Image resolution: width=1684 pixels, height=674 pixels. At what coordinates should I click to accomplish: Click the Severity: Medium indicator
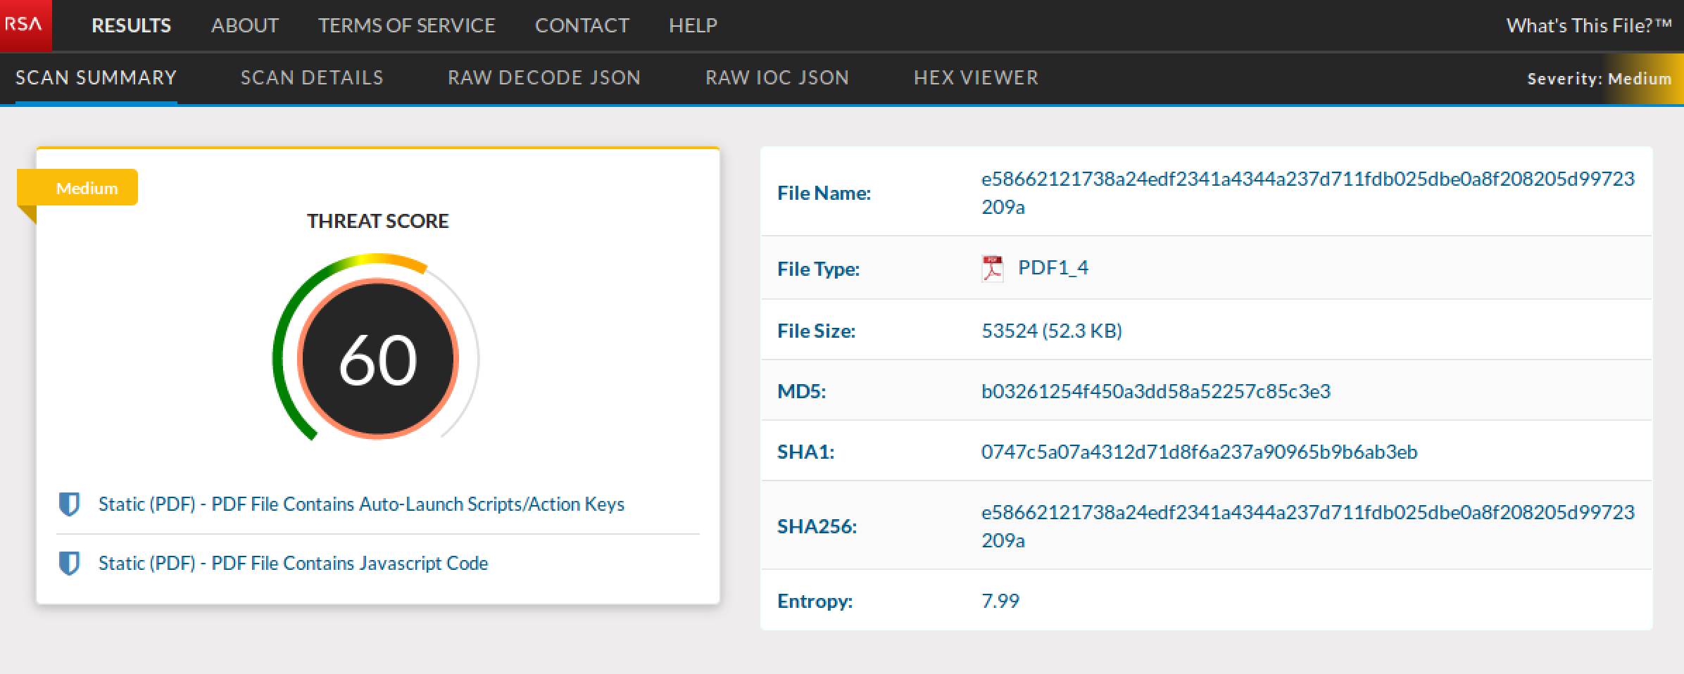click(x=1599, y=79)
